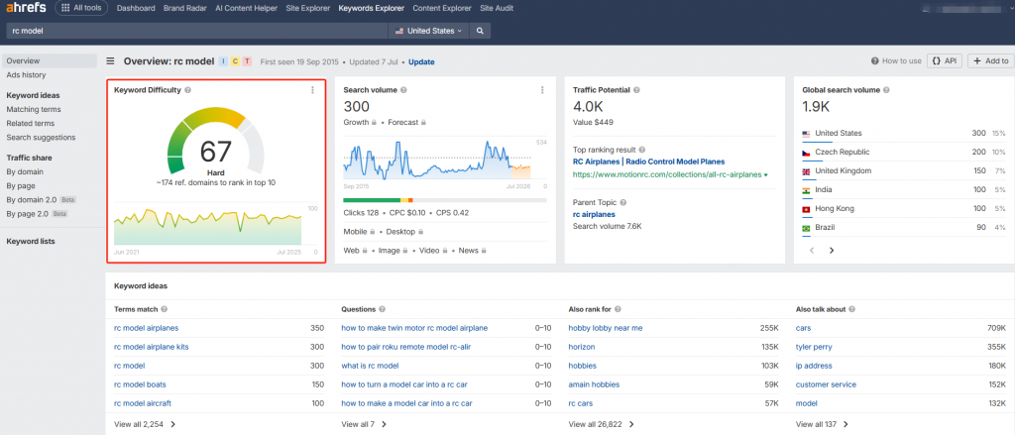Open Content Explorer
The width and height of the screenshot is (1015, 435).
coord(442,8)
